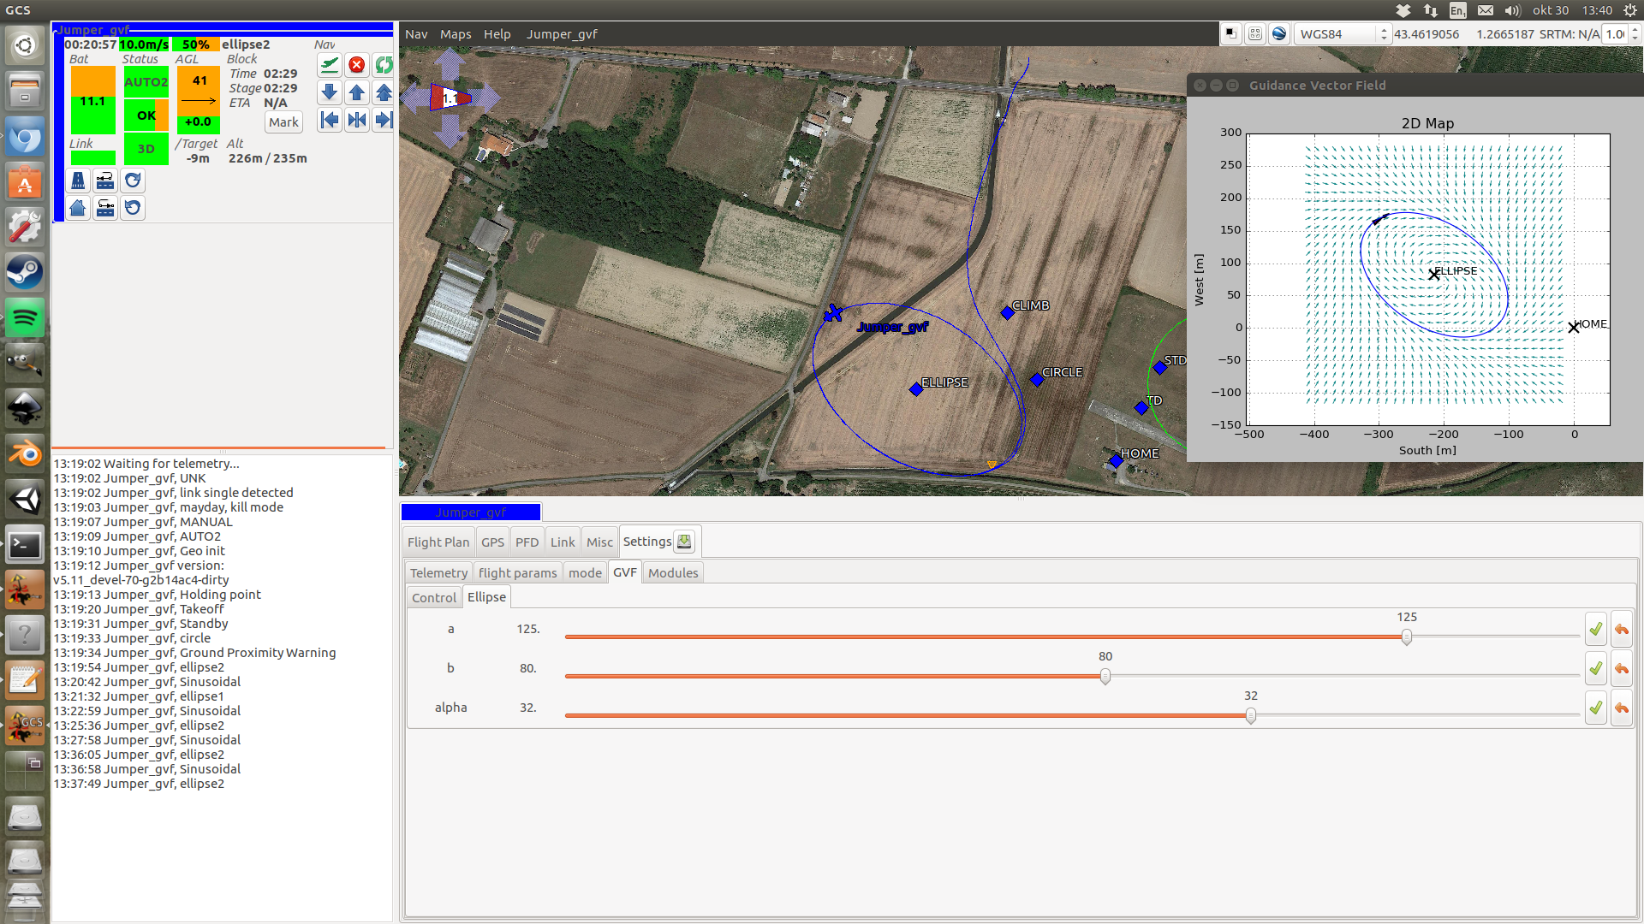Click the ELLIPSE waypoint on the map
Screen dimensions: 1644x924
[x=916, y=389]
